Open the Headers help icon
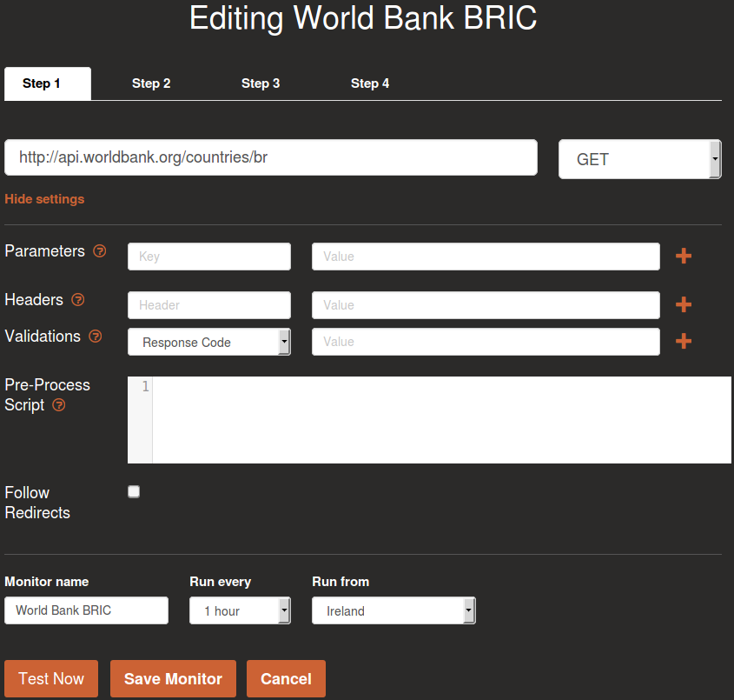The height and width of the screenshot is (700, 734). coord(77,300)
